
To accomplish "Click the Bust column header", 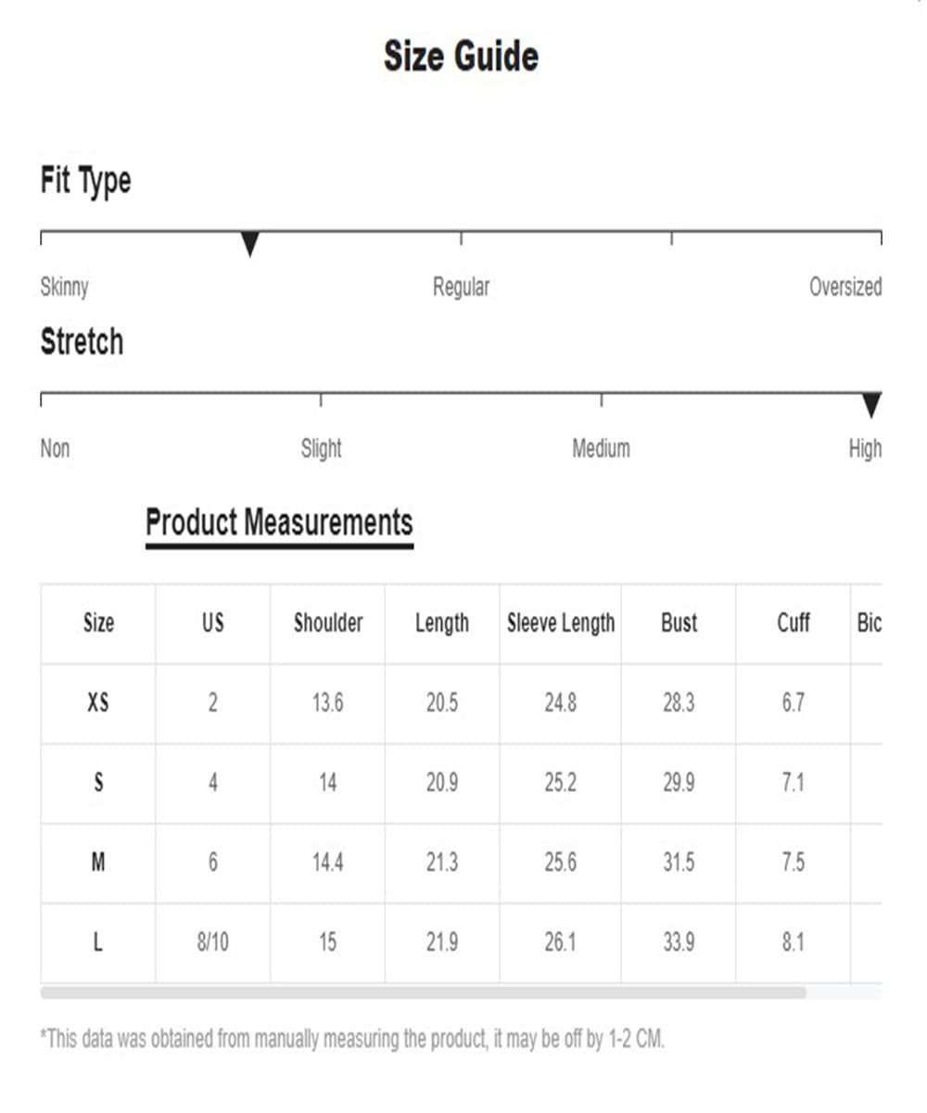I will [679, 622].
